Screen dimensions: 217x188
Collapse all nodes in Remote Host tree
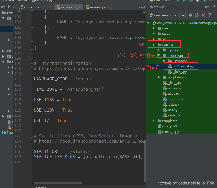tap(190, 15)
